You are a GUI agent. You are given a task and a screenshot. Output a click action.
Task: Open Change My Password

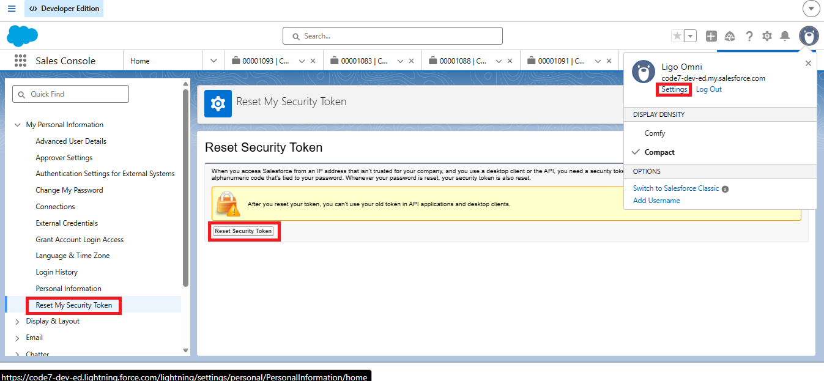[x=69, y=190]
